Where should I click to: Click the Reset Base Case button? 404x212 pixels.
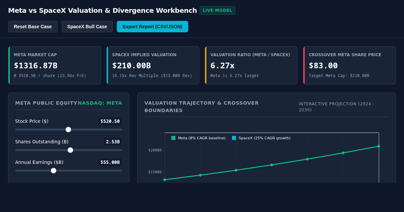tap(33, 27)
